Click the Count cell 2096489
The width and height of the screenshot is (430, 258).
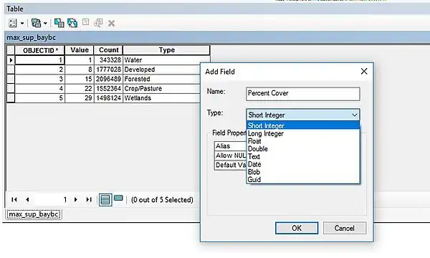point(108,79)
